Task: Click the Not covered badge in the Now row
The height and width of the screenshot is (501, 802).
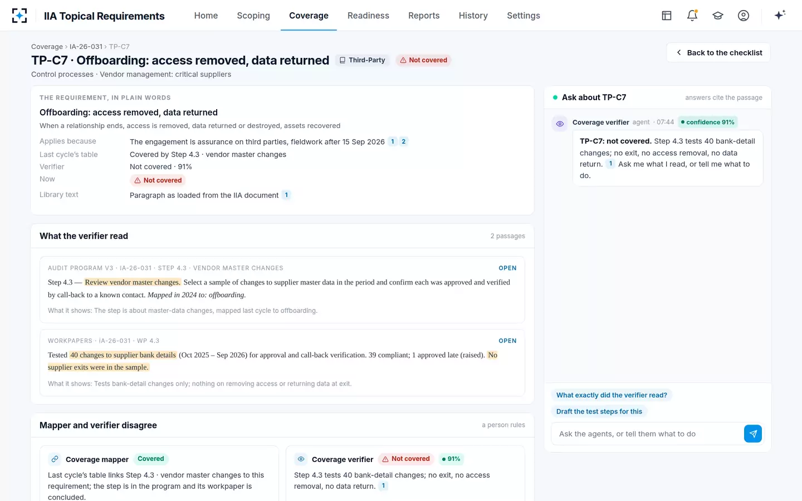Action: pyautogui.click(x=158, y=180)
